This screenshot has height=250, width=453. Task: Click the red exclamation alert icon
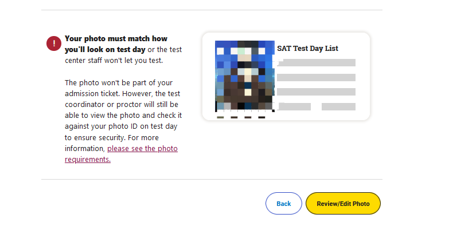coord(54,43)
